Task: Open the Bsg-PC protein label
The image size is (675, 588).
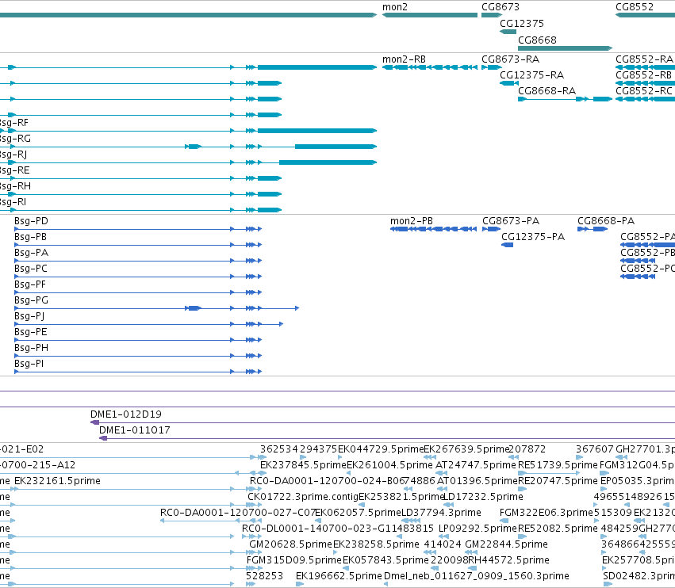Action: coord(31,269)
